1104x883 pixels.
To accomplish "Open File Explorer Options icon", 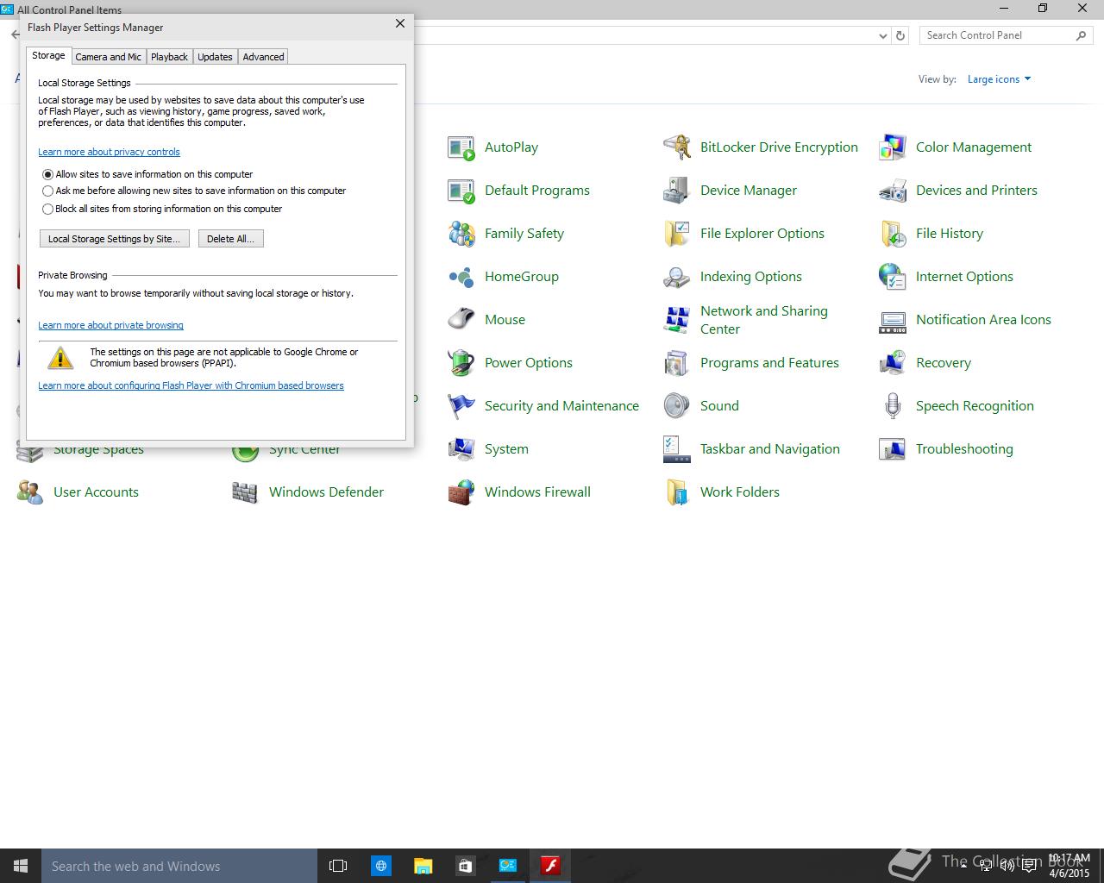I will pos(677,234).
